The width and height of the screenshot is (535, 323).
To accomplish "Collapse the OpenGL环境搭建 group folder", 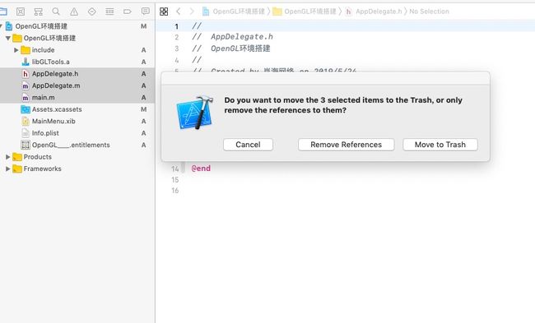I will tap(8, 38).
